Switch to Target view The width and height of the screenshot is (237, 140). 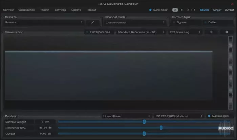(217, 10)
